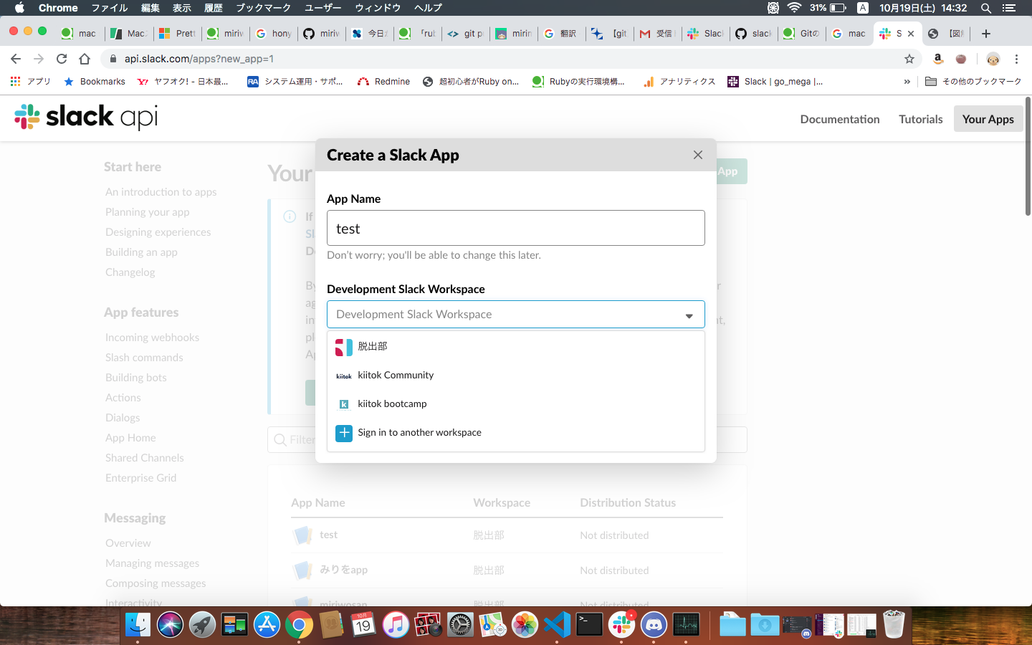Click the address bar URL

click(199, 59)
